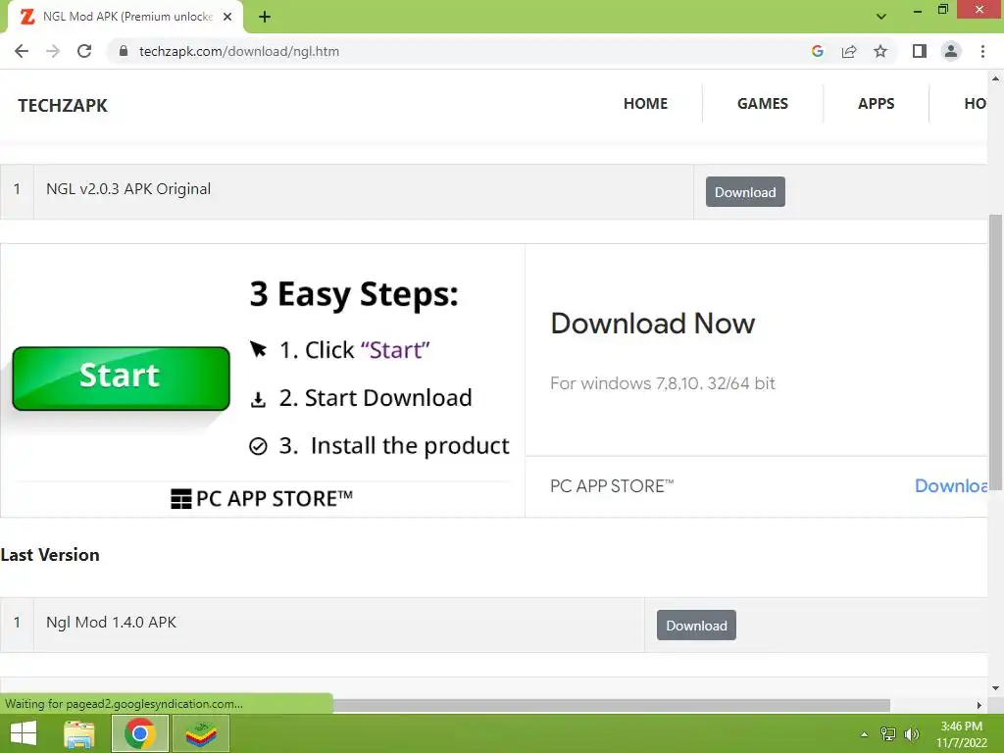The width and height of the screenshot is (1004, 753).
Task: Open BlueStacks from the taskbar
Action: [x=201, y=733]
